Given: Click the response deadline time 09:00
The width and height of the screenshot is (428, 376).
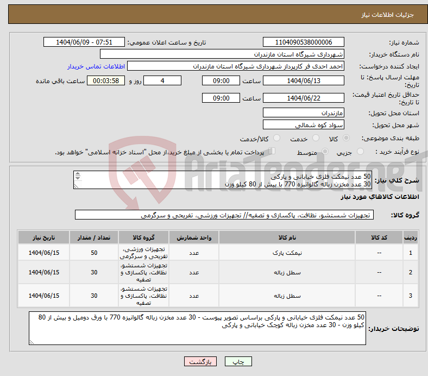Looking at the screenshot, I should [221, 80].
